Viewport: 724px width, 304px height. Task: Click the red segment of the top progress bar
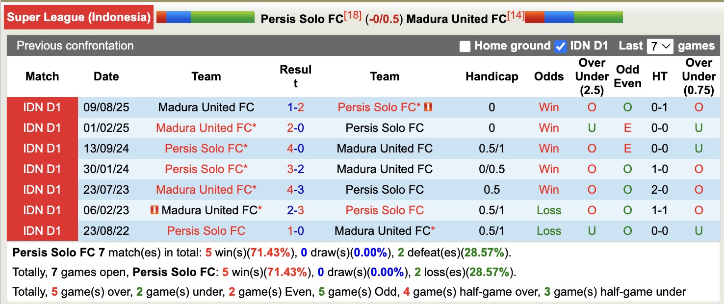click(x=162, y=17)
